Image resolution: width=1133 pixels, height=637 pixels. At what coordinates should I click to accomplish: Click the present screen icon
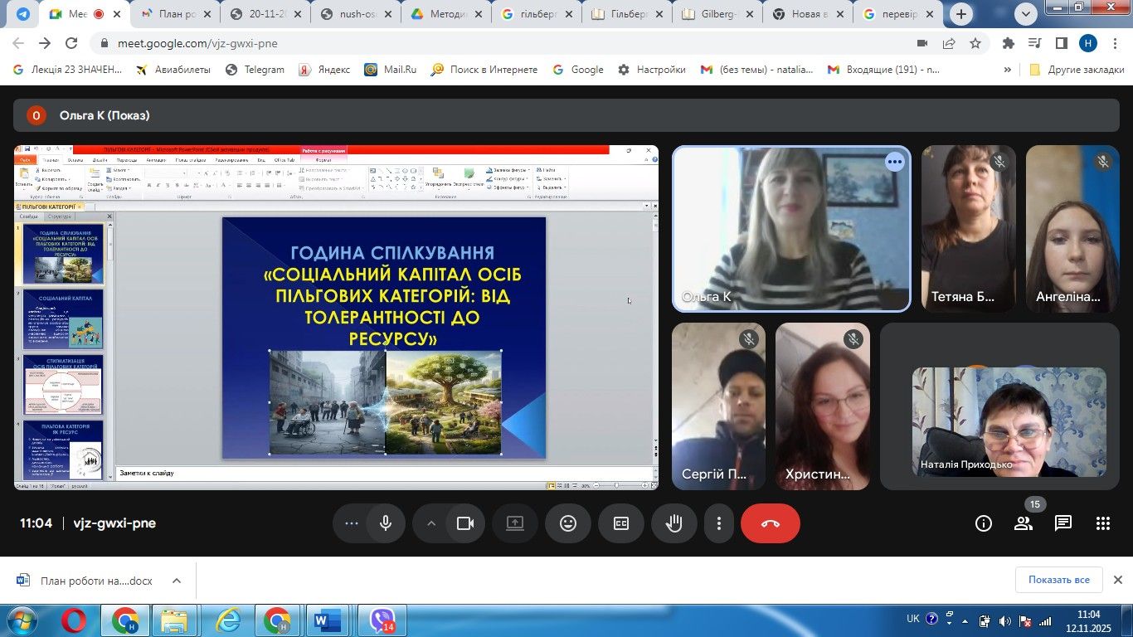[515, 523]
